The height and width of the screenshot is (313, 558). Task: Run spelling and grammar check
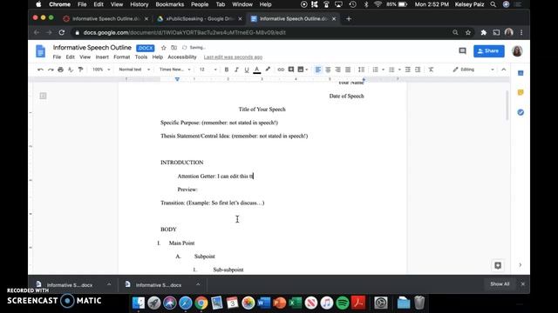(71, 70)
